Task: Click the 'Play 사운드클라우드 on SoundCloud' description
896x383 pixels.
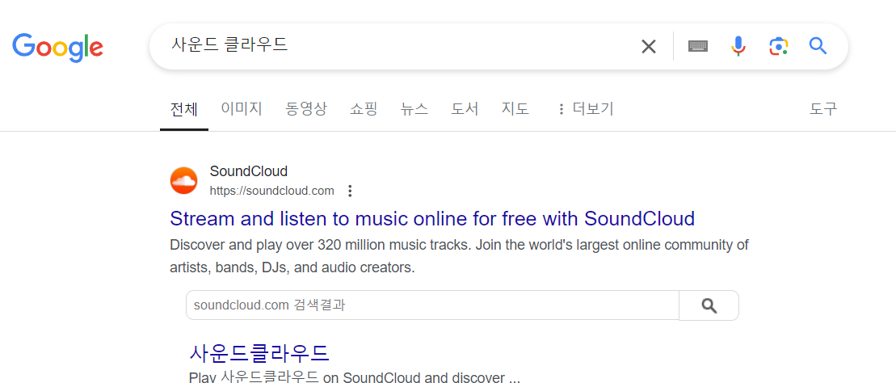Action: pyautogui.click(x=355, y=378)
